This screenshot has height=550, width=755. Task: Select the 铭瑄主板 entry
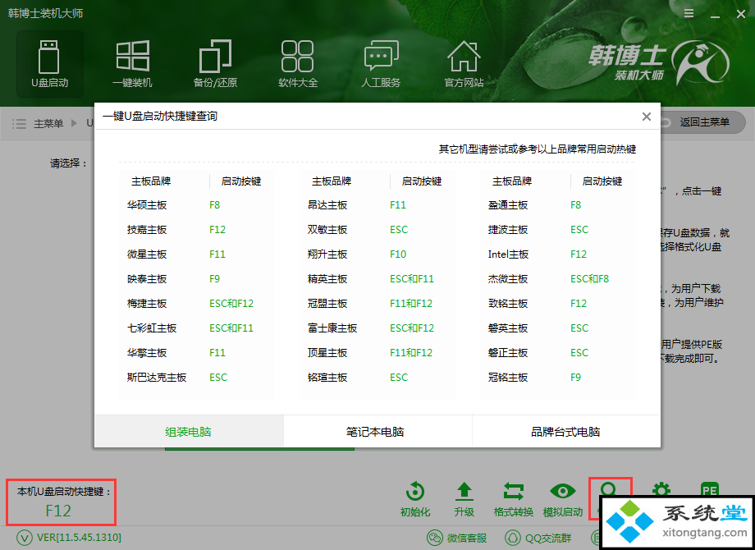pos(327,377)
